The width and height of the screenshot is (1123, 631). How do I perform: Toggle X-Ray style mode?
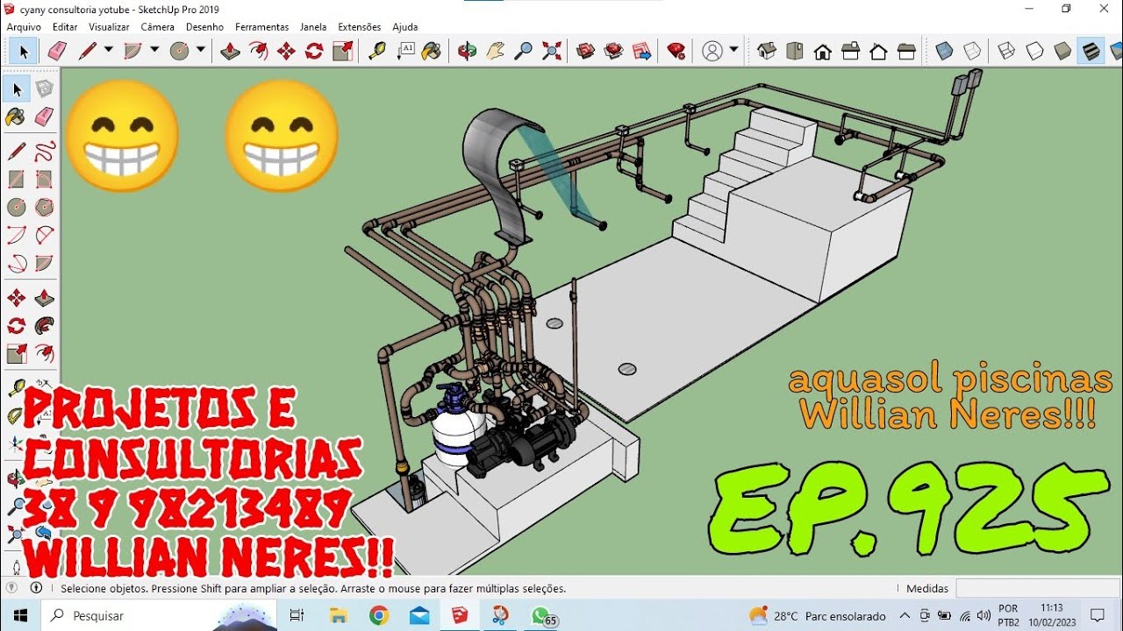(944, 51)
